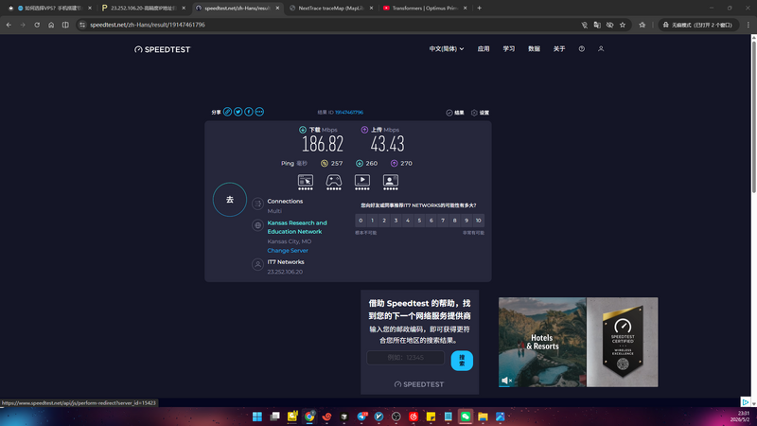This screenshot has width=757, height=426.
Task: Switch to the NextTrace traceMap tab
Action: 331,9
